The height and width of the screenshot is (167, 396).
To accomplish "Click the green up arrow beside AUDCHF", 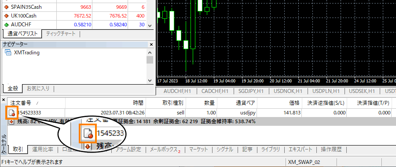I will pos(6,25).
